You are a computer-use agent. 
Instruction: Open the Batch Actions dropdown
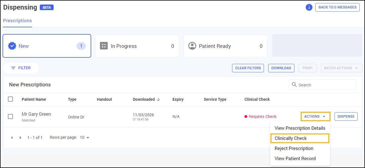coord(341,68)
